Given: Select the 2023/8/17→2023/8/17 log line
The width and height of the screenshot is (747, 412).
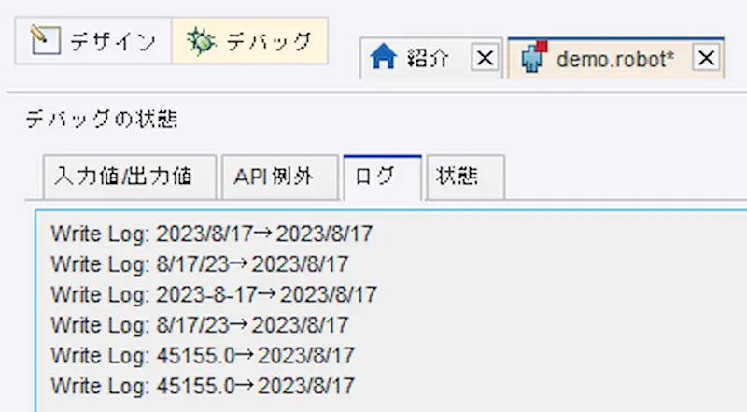Looking at the screenshot, I should (x=212, y=234).
